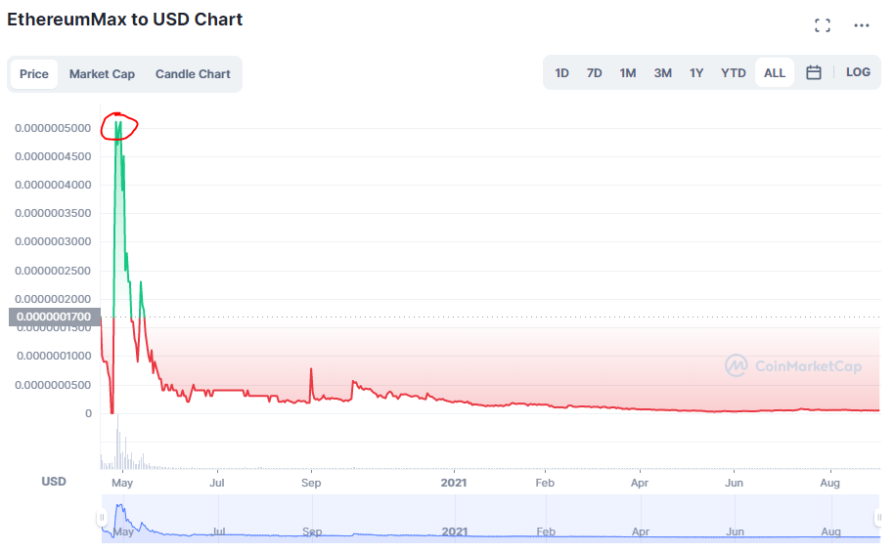Select the 1Y time range

pos(696,73)
